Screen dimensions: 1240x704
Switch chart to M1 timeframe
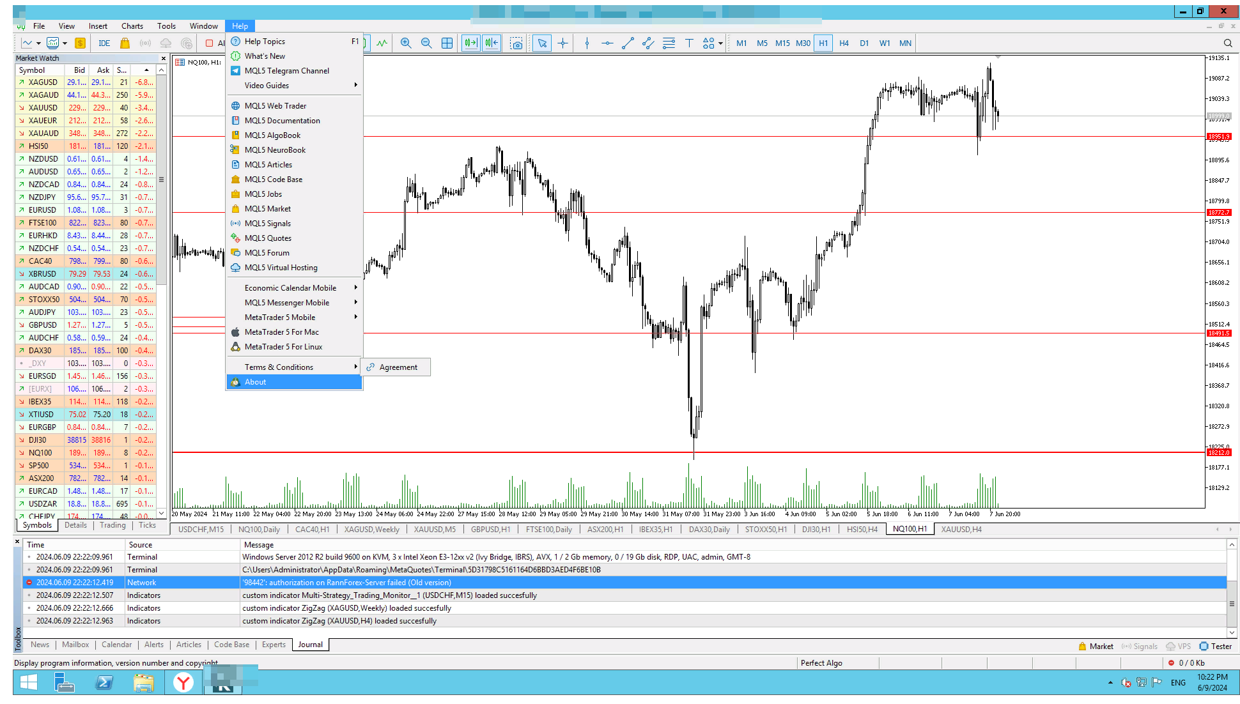[741, 43]
